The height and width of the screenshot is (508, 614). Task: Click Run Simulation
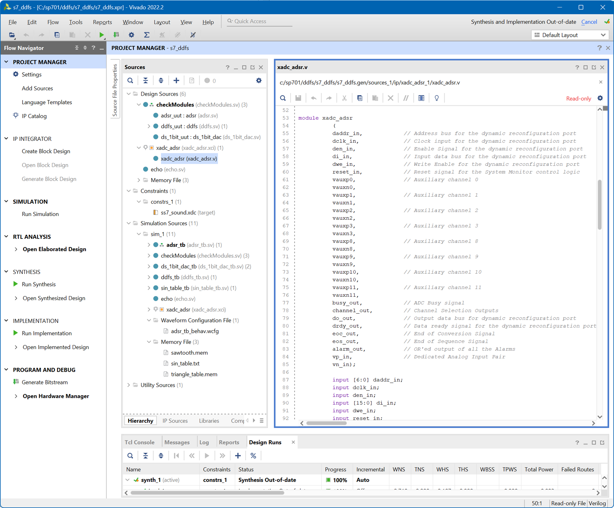[x=40, y=214]
